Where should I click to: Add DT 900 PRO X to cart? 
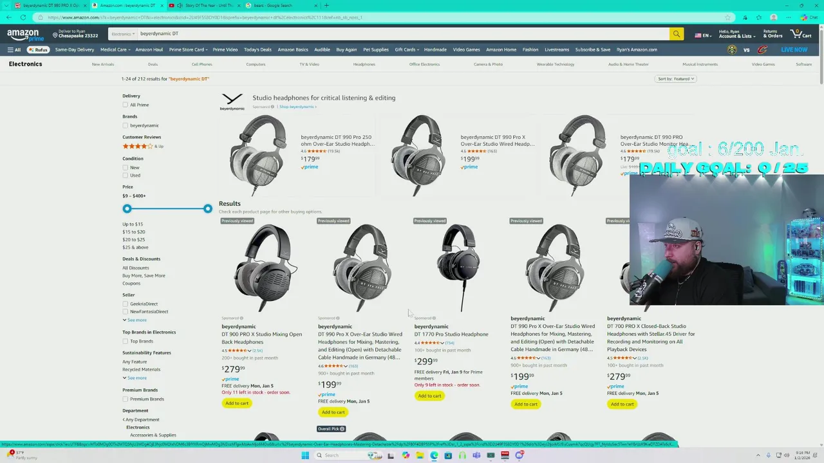click(237, 403)
